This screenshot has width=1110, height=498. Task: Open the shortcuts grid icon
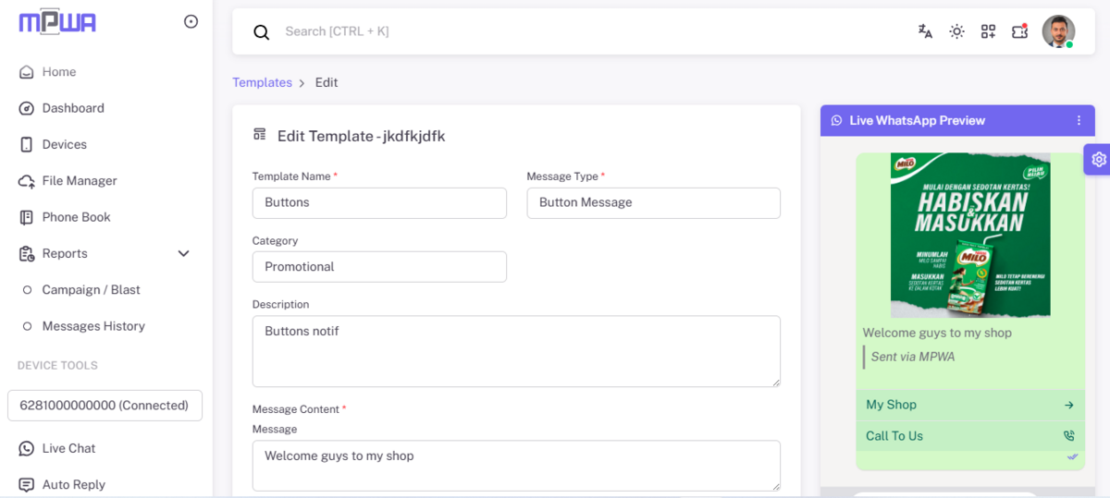[988, 31]
